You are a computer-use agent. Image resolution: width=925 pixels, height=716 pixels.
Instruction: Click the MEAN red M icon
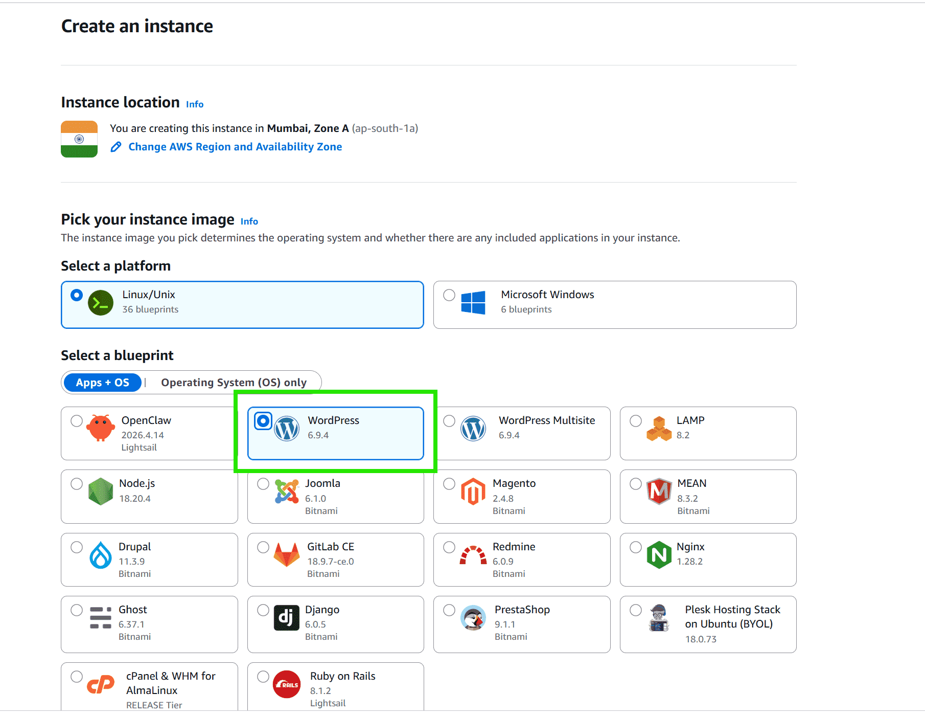(659, 491)
